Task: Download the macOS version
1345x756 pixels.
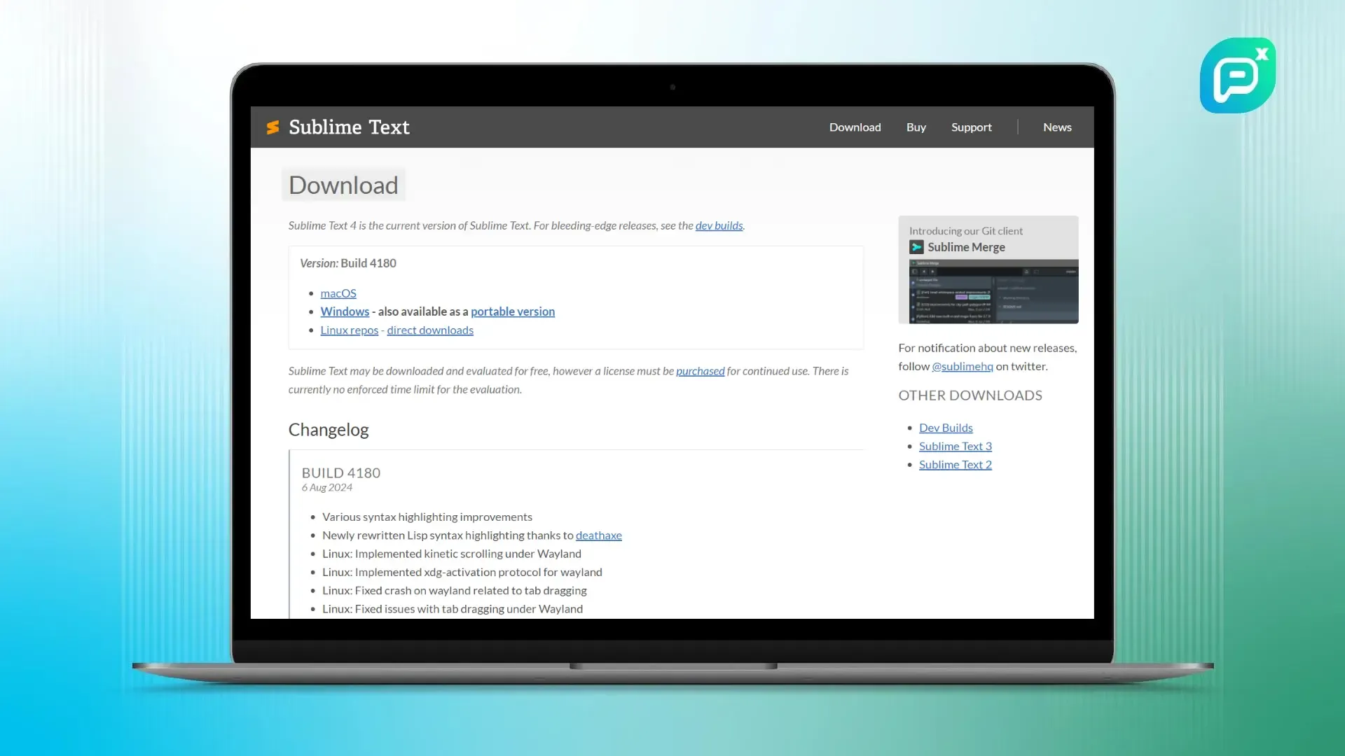Action: (338, 293)
